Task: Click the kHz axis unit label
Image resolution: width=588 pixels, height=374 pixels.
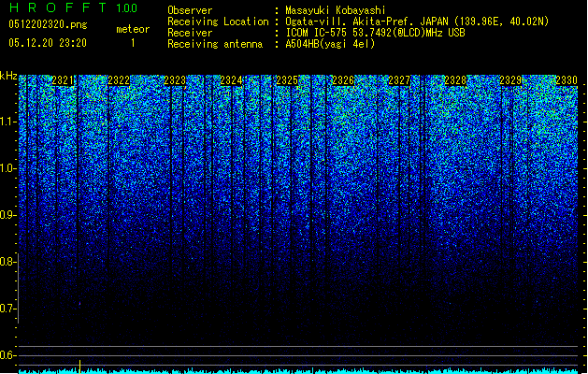Action: (8, 76)
